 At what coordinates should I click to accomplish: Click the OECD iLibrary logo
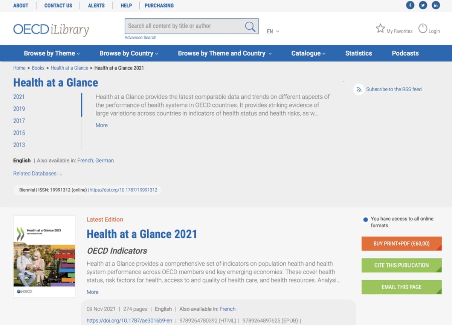51,30
